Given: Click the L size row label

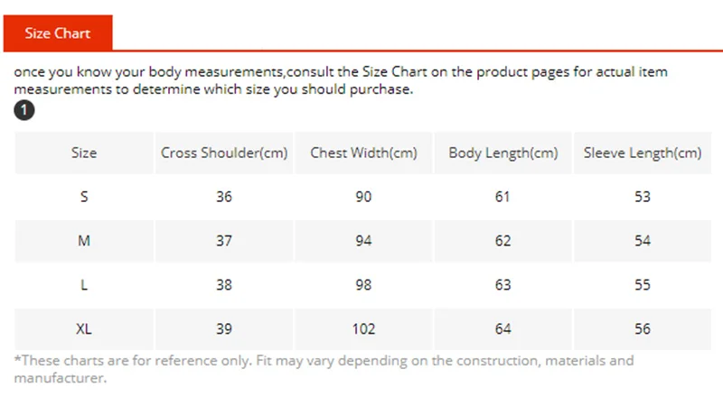Looking at the screenshot, I should click(84, 285).
